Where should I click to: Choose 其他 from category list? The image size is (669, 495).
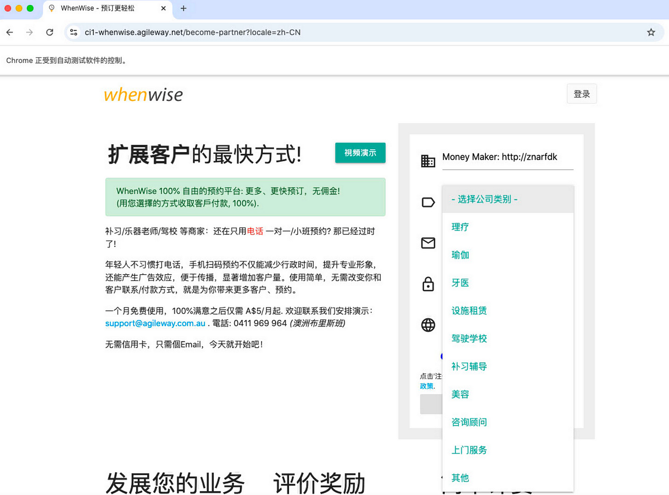pyautogui.click(x=508, y=478)
